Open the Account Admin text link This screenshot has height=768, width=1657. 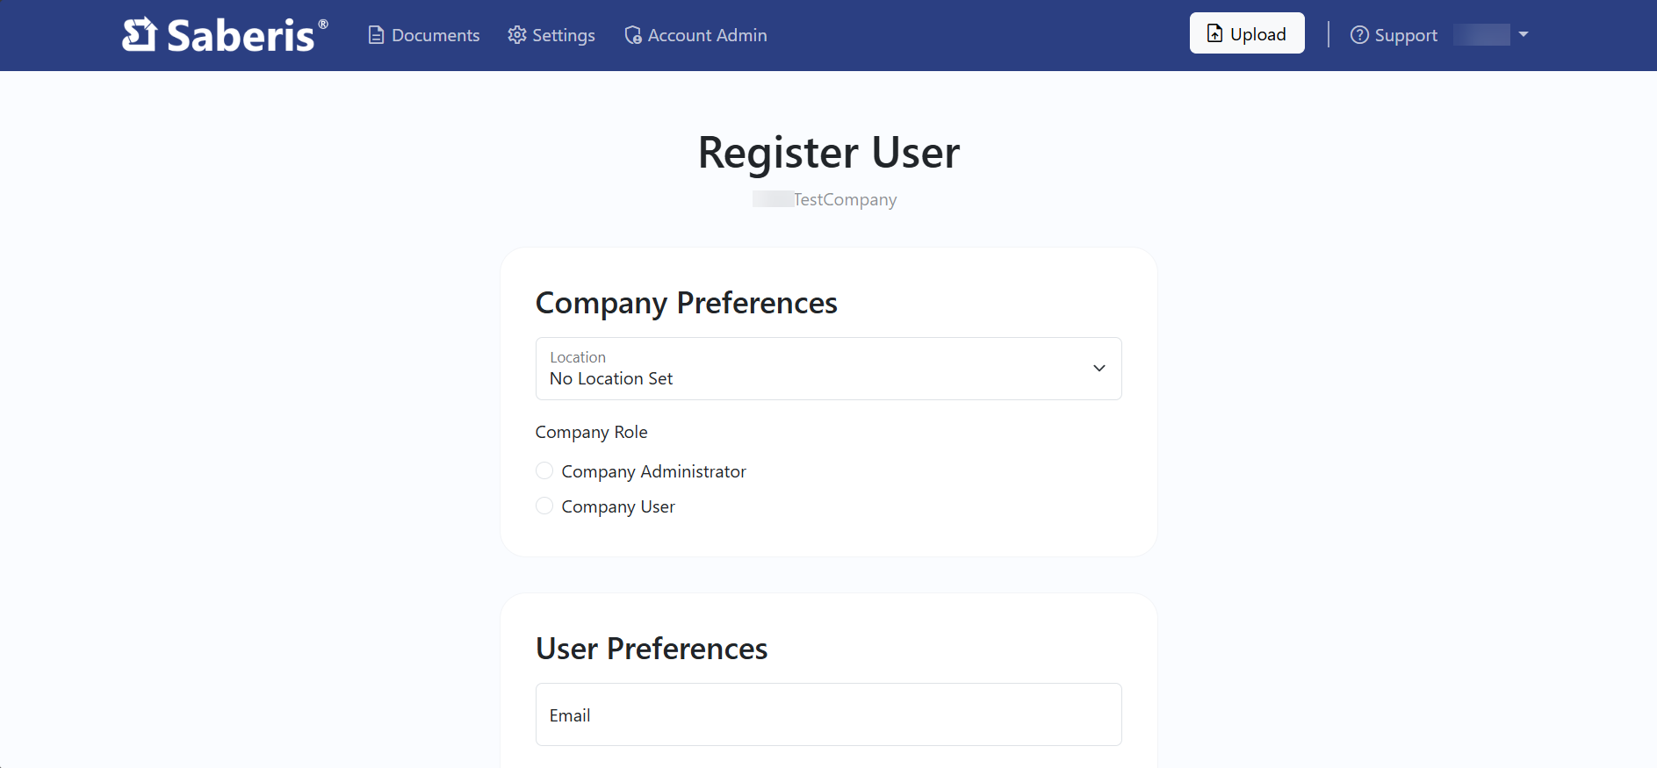pyautogui.click(x=707, y=35)
